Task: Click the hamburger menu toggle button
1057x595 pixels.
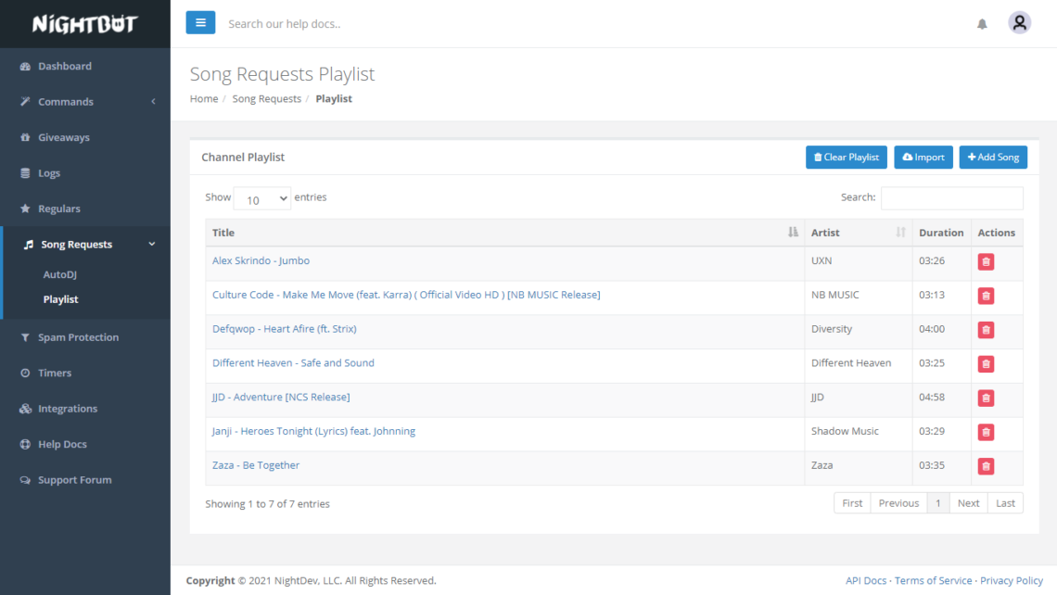Action: 200,23
